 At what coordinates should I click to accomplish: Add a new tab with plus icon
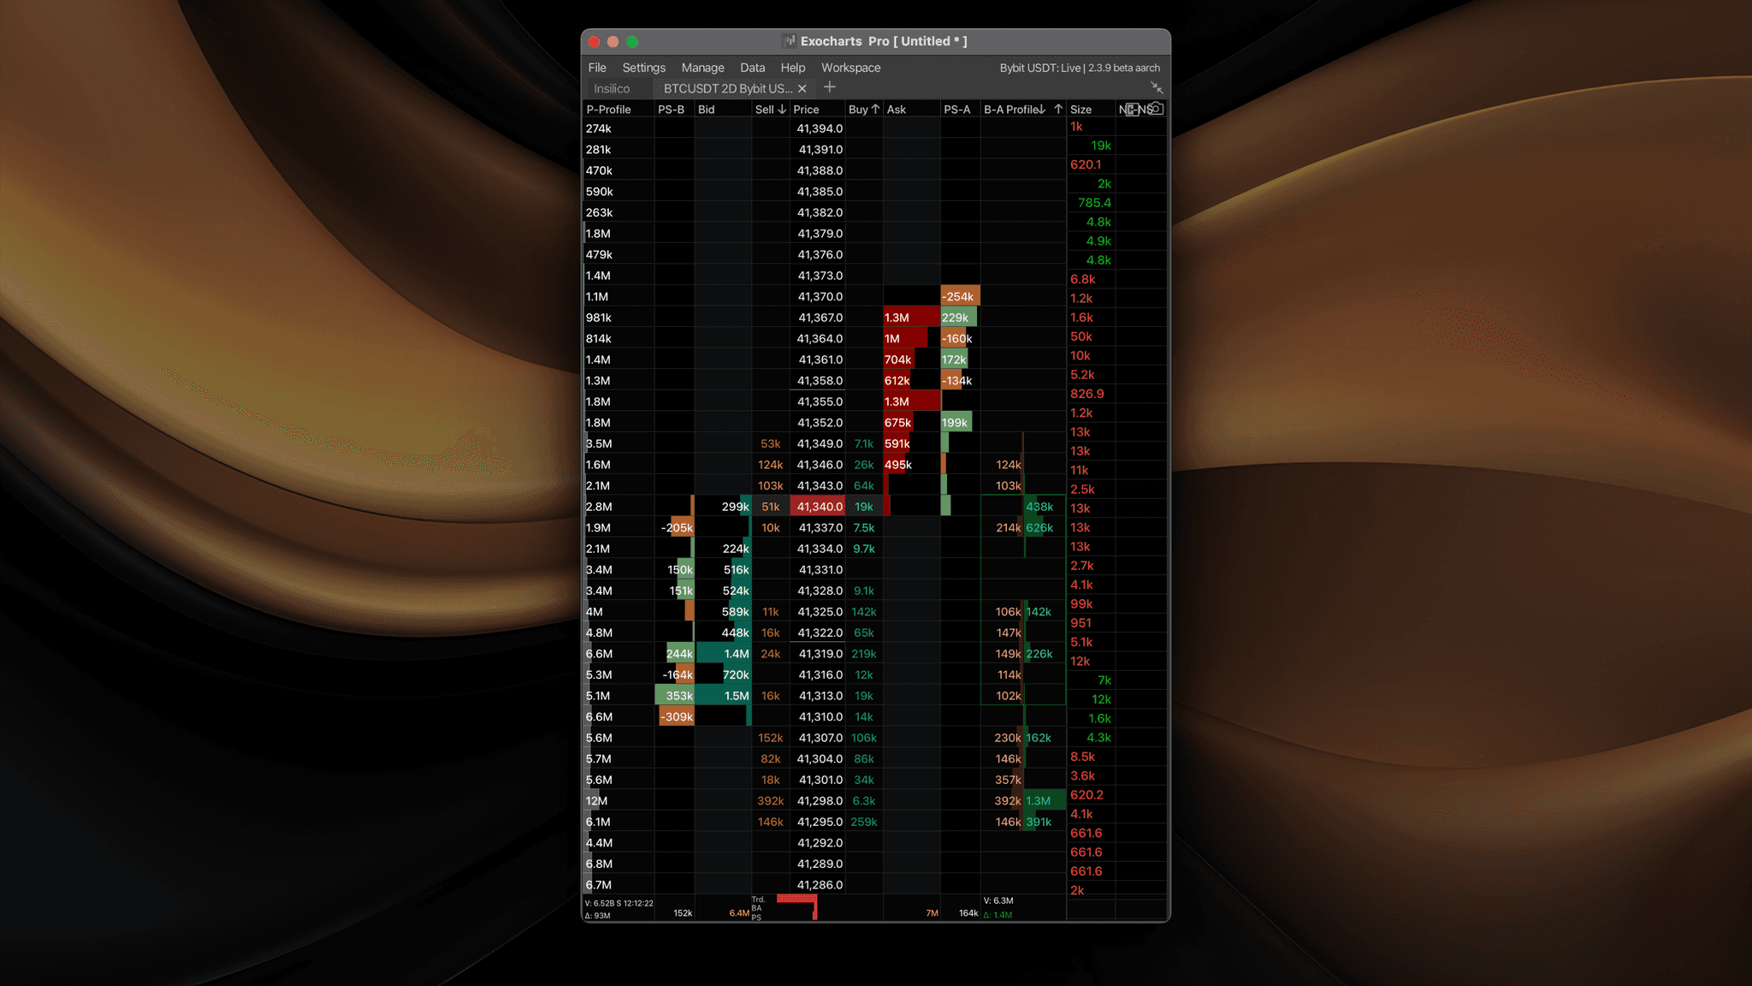pyautogui.click(x=829, y=87)
